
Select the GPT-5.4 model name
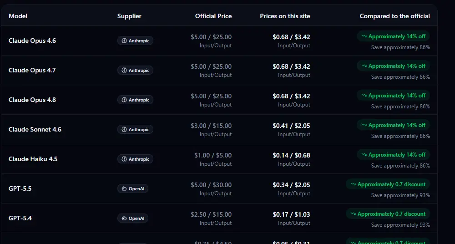[x=20, y=218]
